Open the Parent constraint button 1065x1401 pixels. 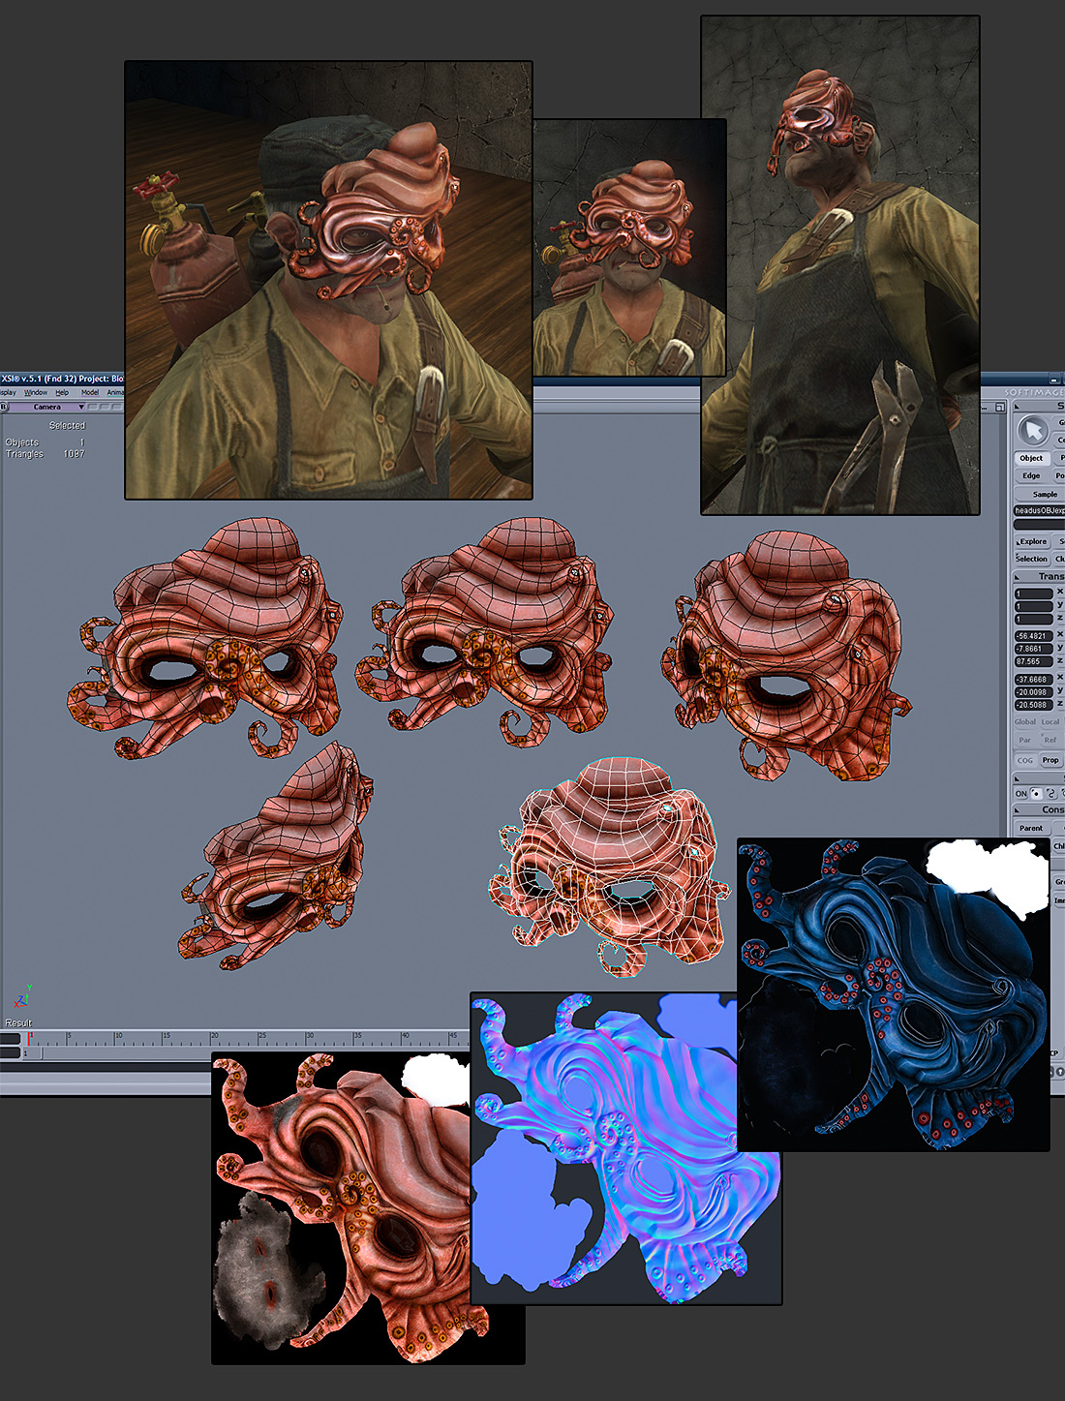1032,828
